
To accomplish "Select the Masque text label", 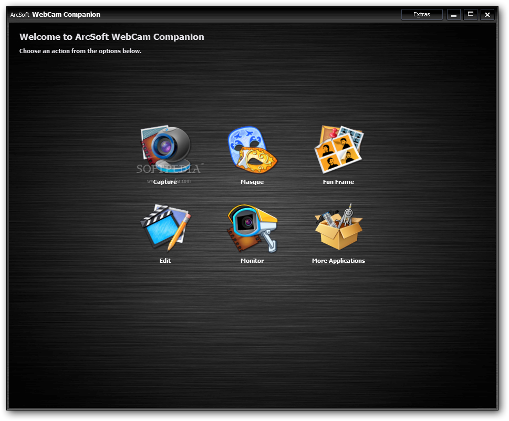I will (x=252, y=182).
